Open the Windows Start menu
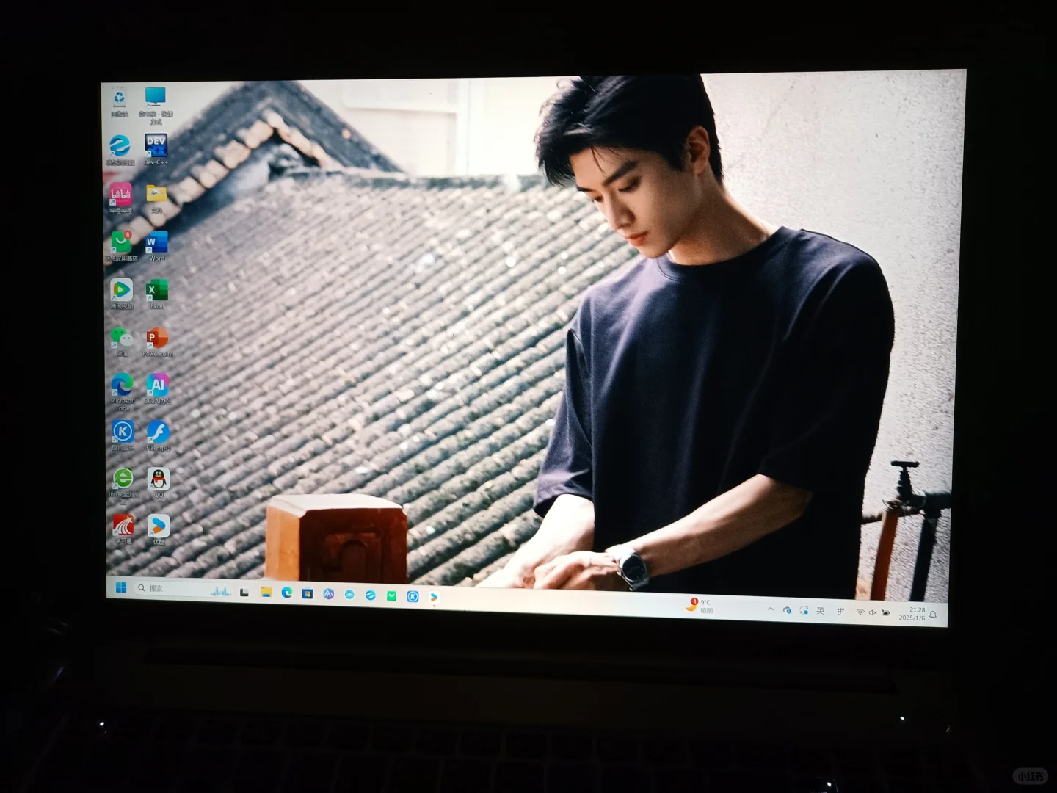This screenshot has width=1057, height=793. click(121, 587)
